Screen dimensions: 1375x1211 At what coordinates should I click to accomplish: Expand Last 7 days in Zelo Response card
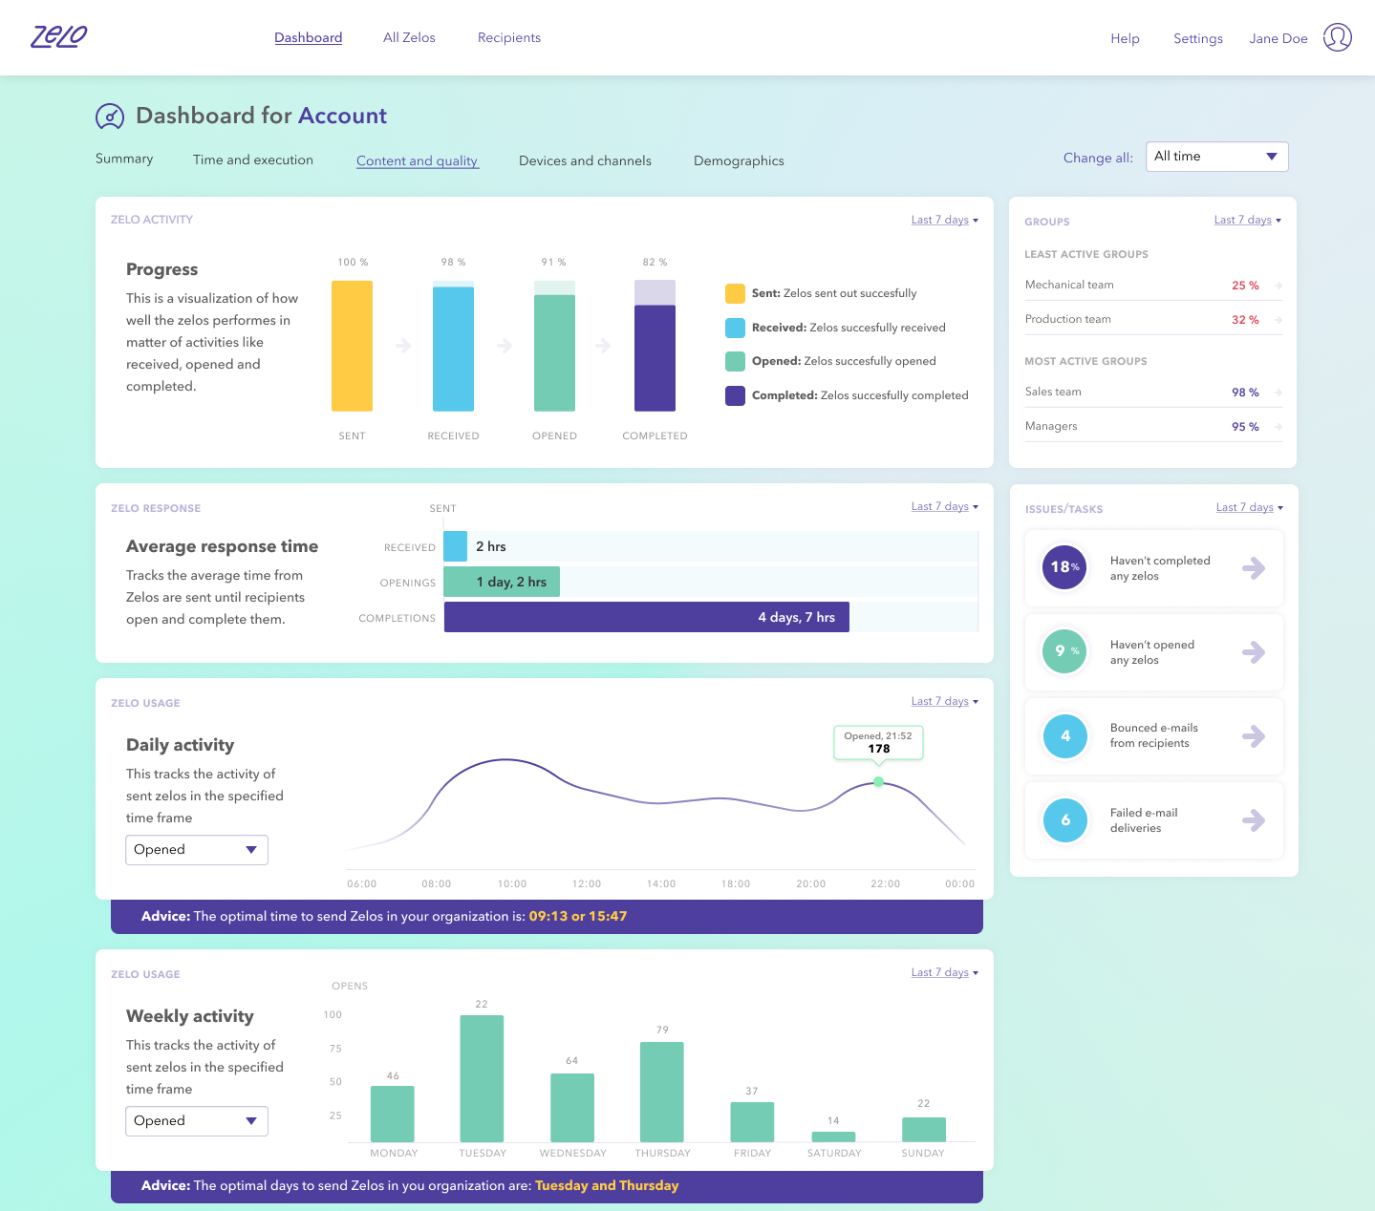coord(945,506)
